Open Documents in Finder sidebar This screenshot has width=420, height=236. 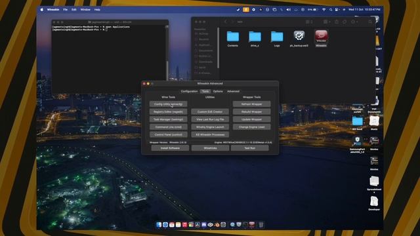tap(204, 50)
